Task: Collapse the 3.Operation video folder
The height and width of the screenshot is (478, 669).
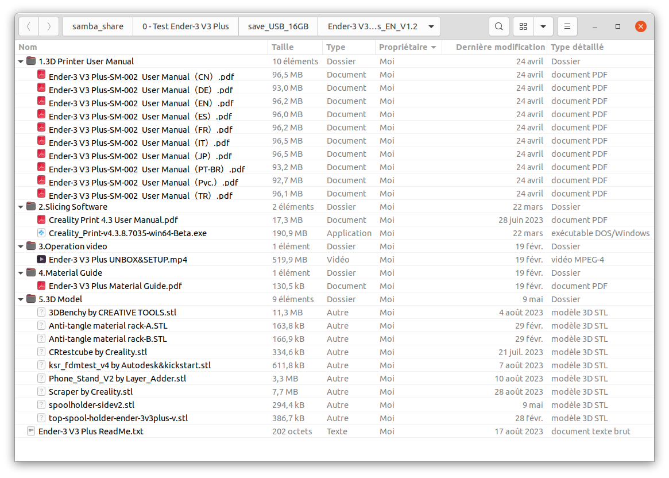Action: 21,246
